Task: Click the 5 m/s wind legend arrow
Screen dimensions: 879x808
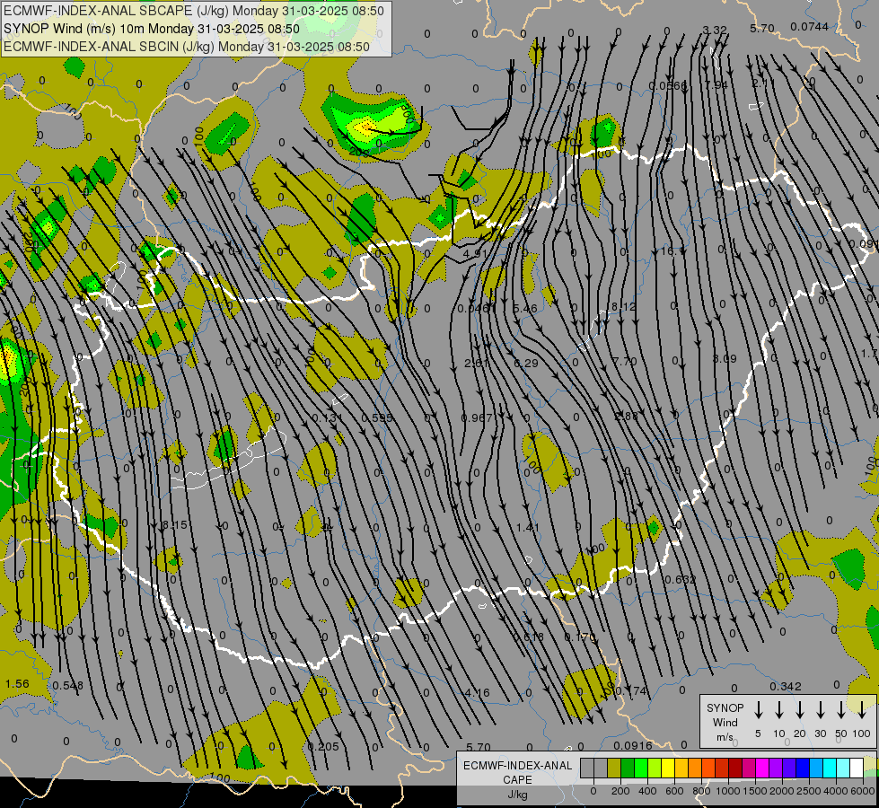Action: [758, 709]
